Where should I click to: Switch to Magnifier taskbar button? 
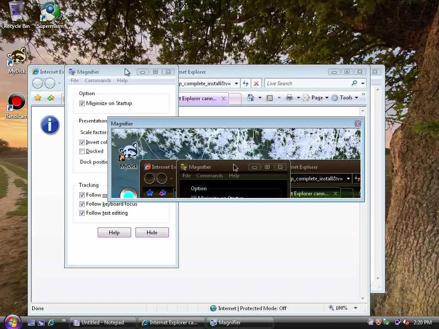click(240, 323)
